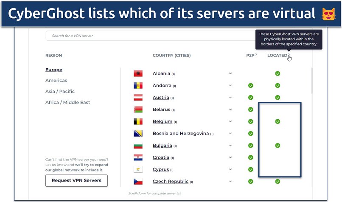
Task: Click Andorra's P2P green checkmark
Action: pos(251,85)
